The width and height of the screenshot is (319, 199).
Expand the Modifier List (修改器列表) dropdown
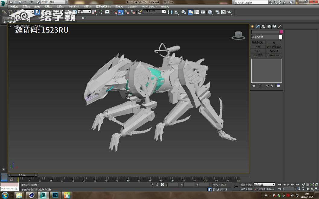(x=280, y=37)
